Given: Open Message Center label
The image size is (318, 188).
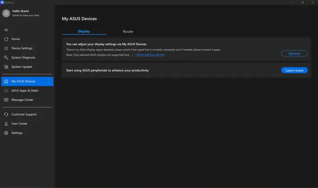Looking at the screenshot, I should pos(22,100).
